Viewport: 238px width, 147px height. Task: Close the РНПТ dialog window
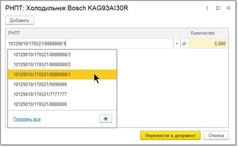pos(228,8)
